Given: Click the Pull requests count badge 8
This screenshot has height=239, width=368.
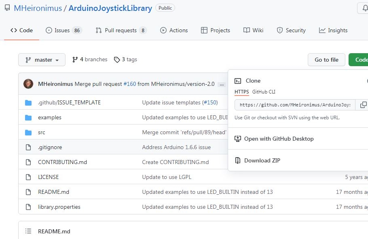Looking at the screenshot, I should coord(143,30).
